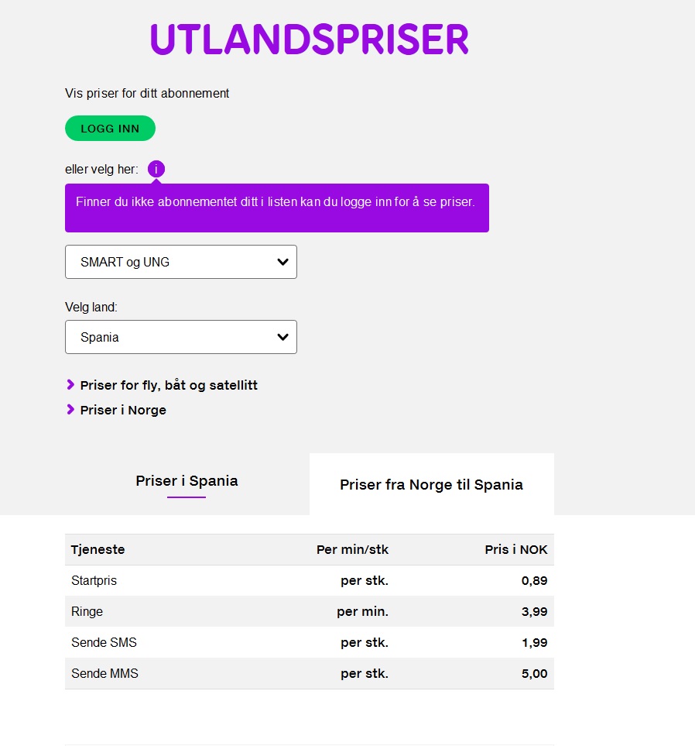Select the Startpris table row

click(x=310, y=580)
